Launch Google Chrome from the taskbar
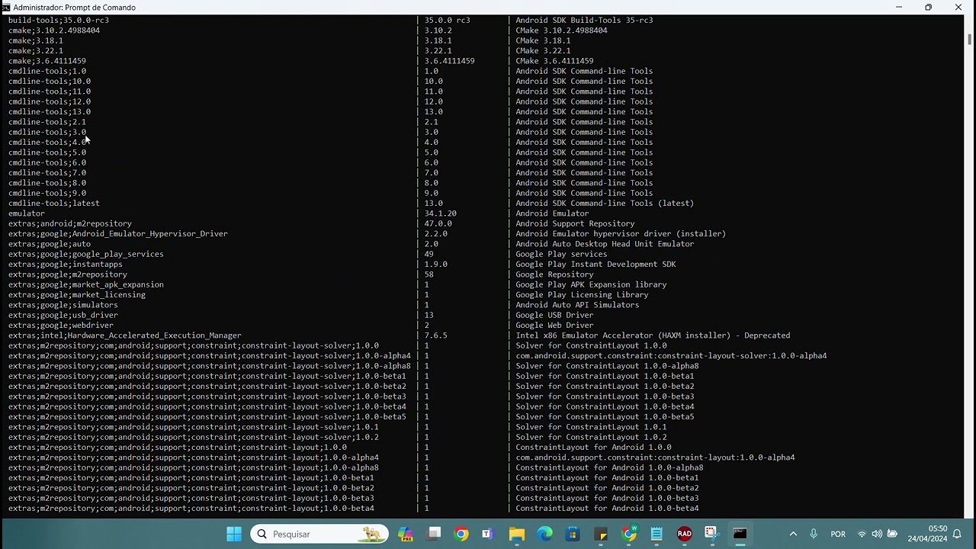 (461, 534)
